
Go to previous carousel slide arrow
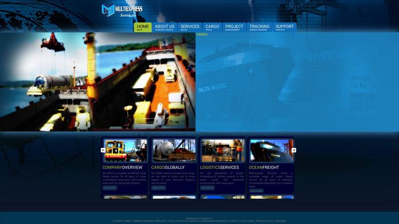[103, 150]
